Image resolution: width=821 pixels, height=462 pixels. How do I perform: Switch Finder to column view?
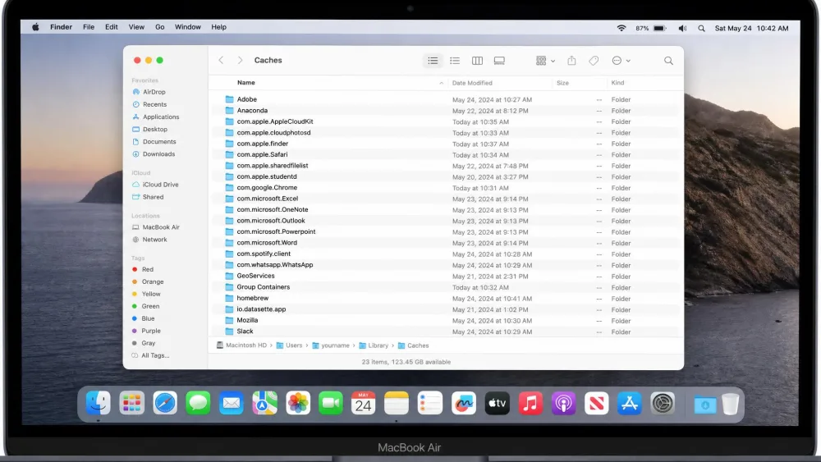click(x=477, y=61)
